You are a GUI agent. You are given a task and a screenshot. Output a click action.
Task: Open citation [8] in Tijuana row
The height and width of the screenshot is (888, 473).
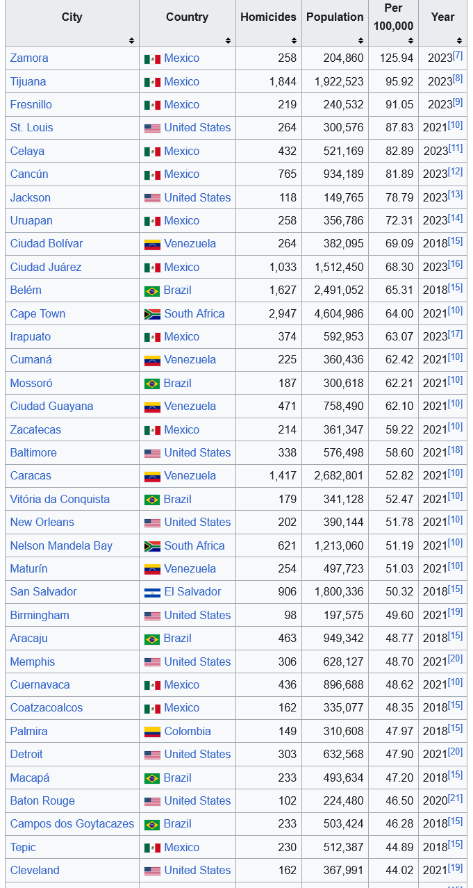coord(458,79)
